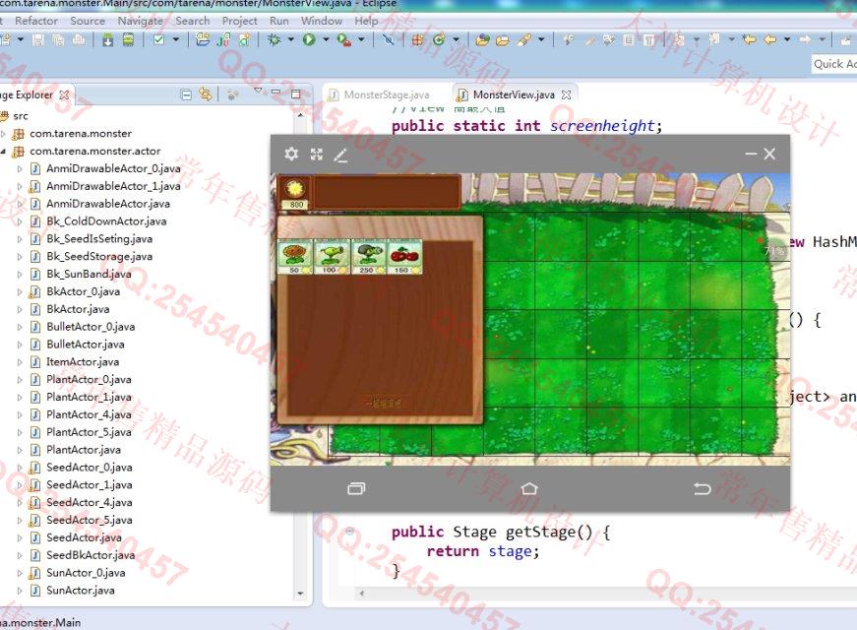Image resolution: width=857 pixels, height=630 pixels.
Task: Click the Print toolbar icon
Action: click(79, 39)
